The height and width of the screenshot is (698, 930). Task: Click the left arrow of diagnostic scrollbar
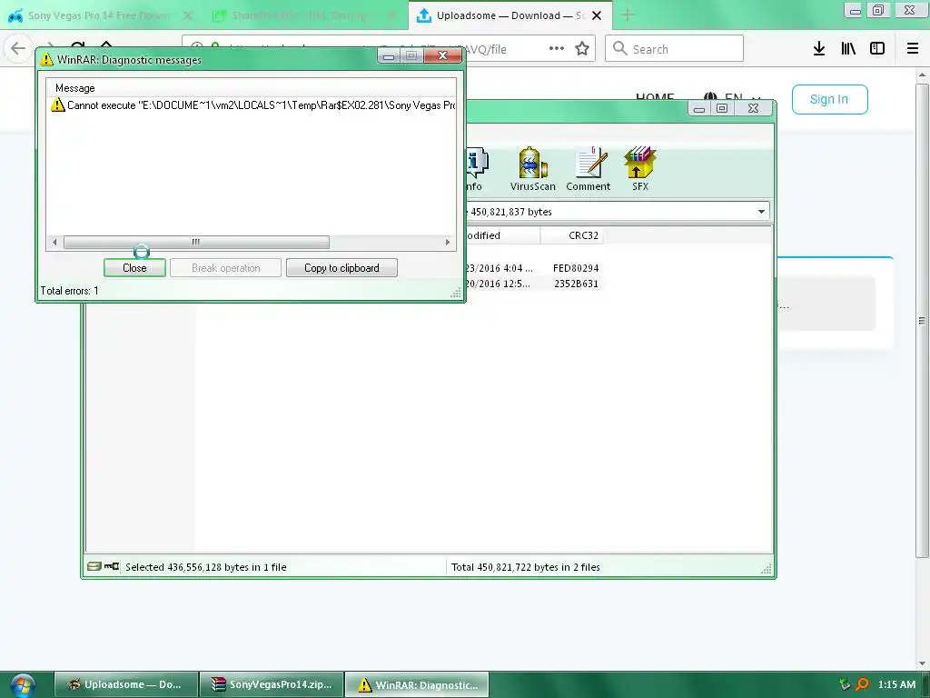[x=54, y=242]
